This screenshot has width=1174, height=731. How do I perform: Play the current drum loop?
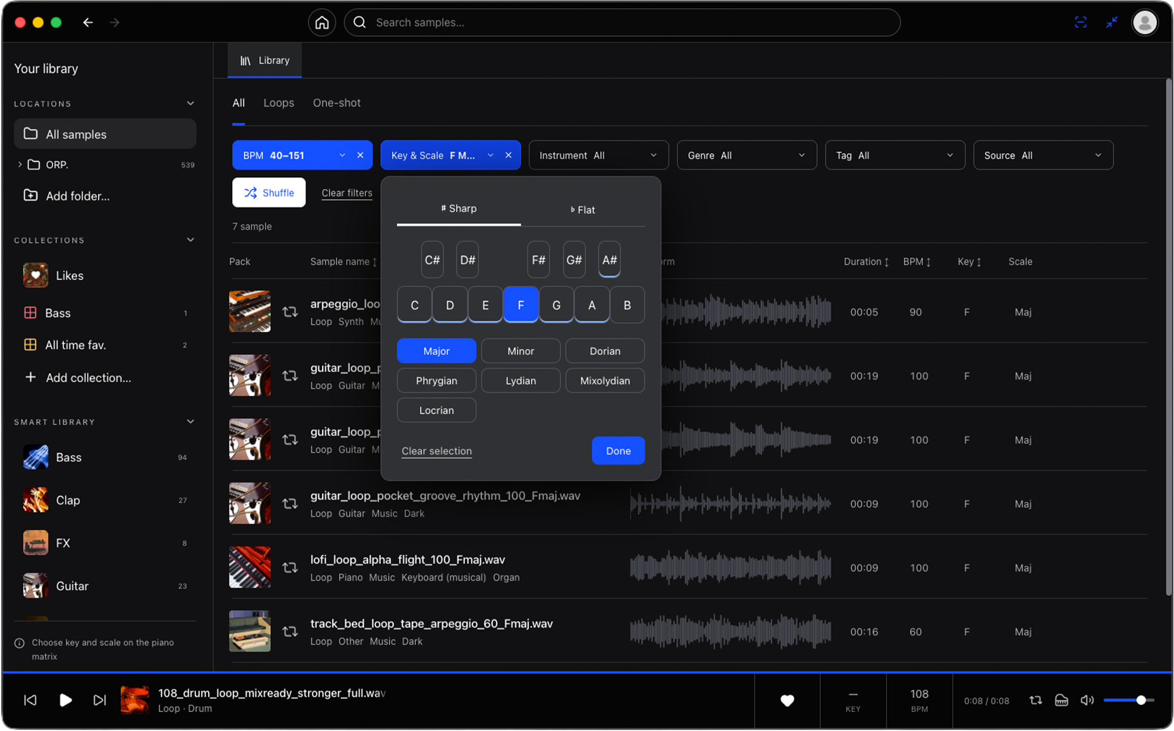tap(65, 700)
